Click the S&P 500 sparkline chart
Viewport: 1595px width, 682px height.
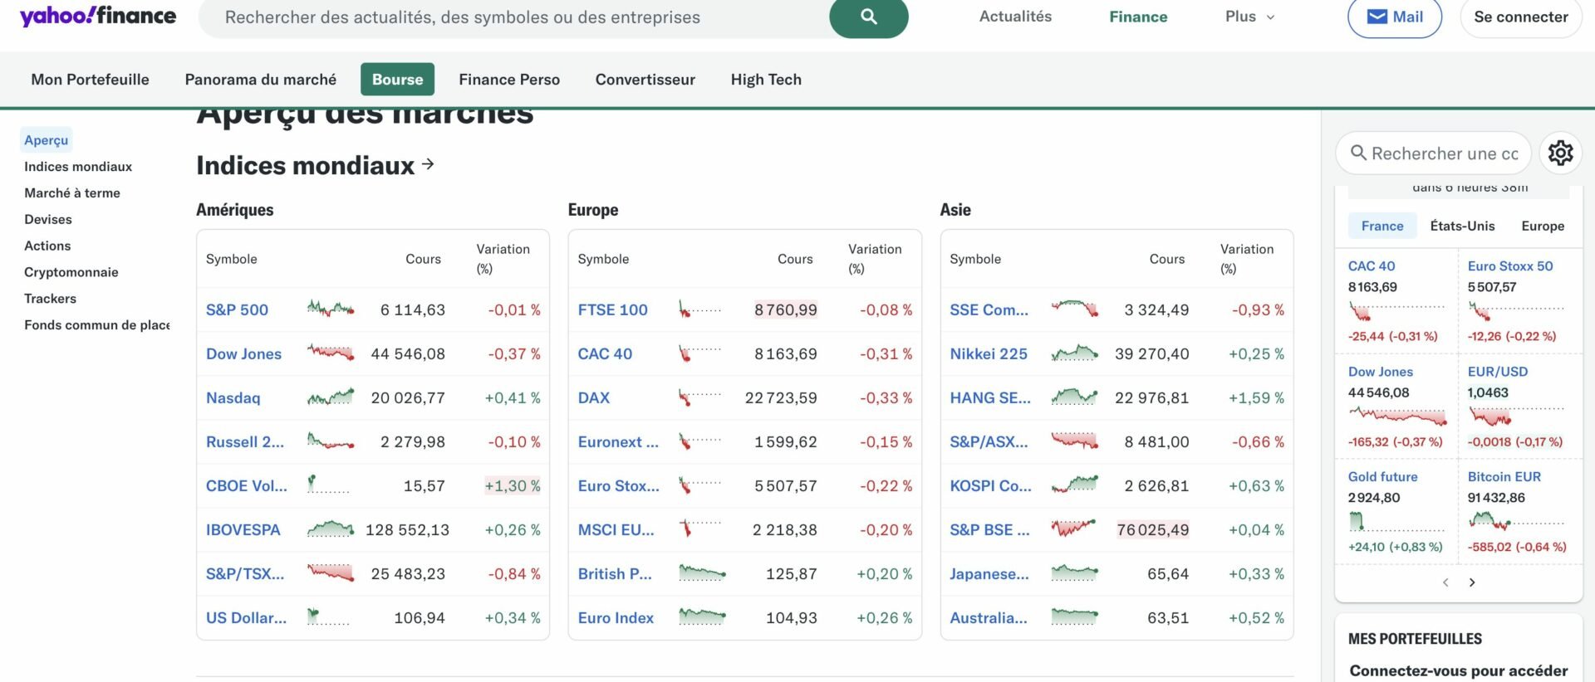click(x=331, y=309)
